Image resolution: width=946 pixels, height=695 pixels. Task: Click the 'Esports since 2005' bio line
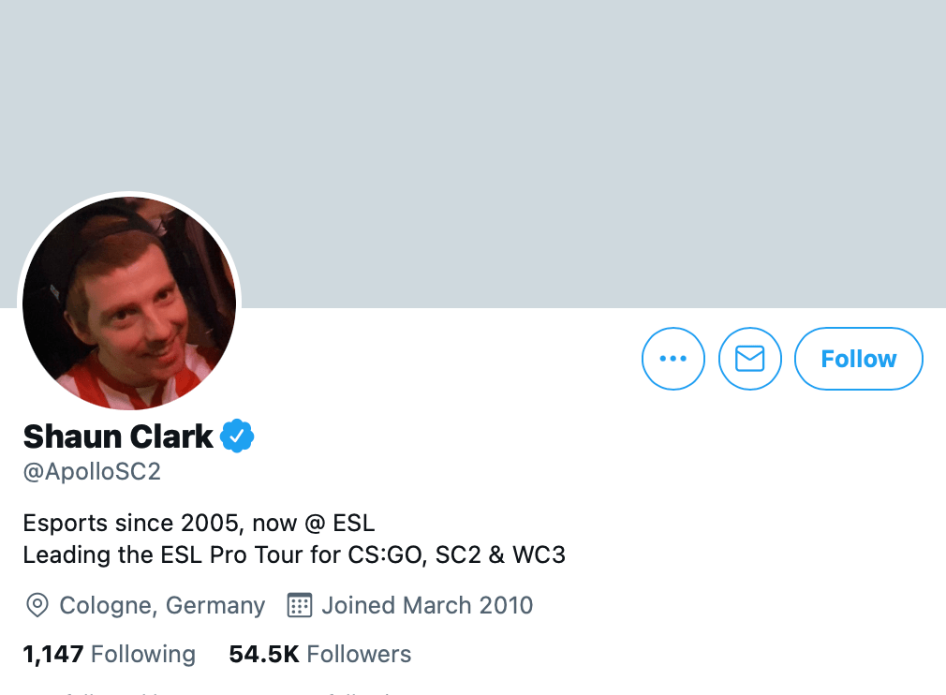click(x=200, y=523)
